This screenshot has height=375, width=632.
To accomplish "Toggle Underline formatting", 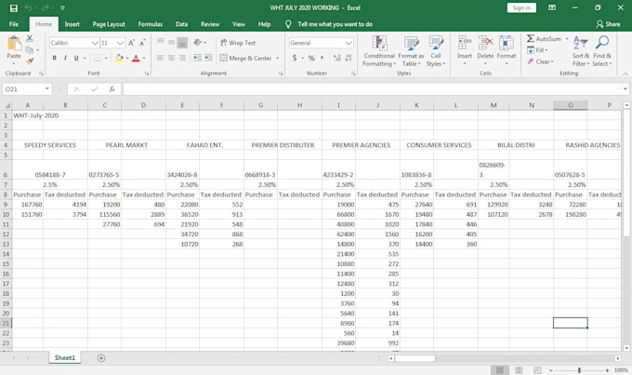I will pyautogui.click(x=76, y=58).
